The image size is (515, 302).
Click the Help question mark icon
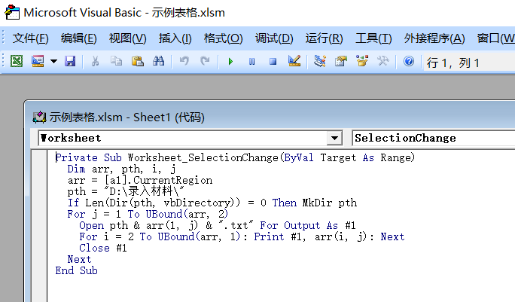coord(409,62)
